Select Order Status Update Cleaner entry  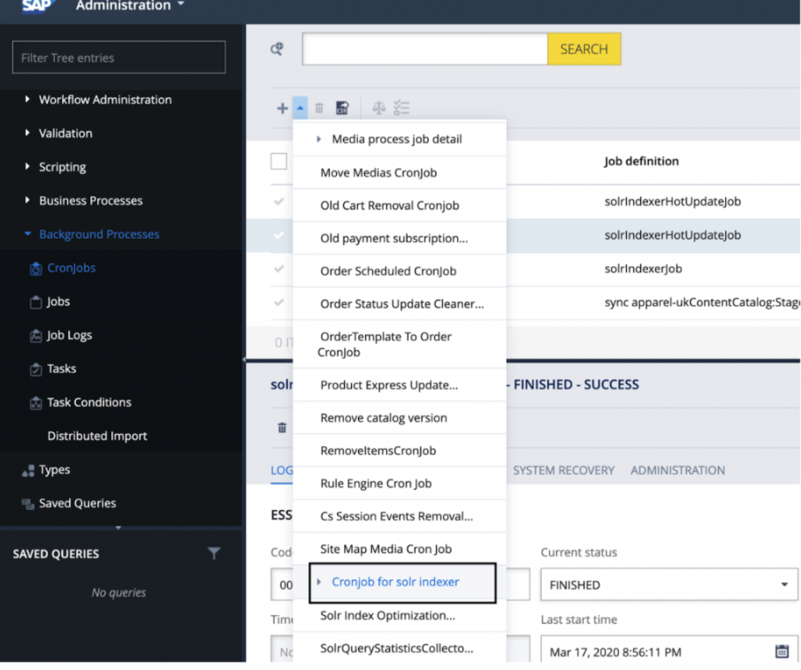(400, 304)
